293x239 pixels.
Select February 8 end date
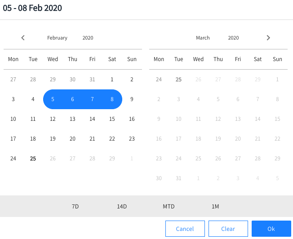[112, 99]
